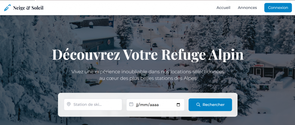Click the subtitle line starting with Vivez une expérience
Viewport: 295px width, 125px height.
click(x=148, y=72)
